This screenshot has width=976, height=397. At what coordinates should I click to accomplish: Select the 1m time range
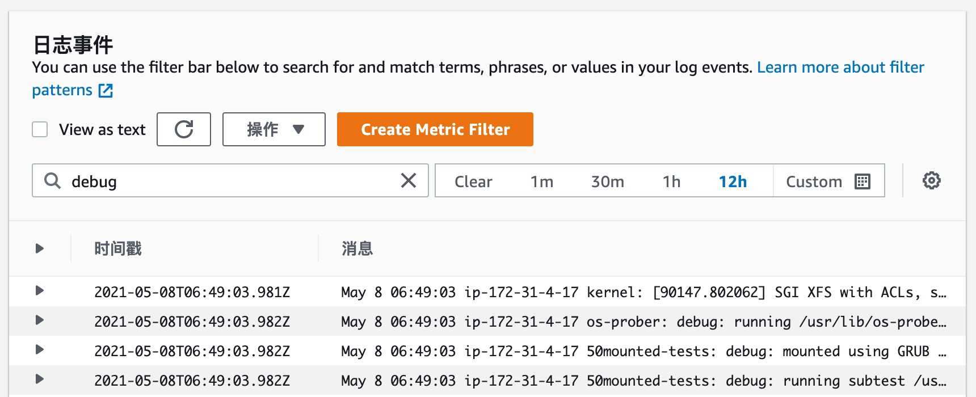click(x=541, y=181)
